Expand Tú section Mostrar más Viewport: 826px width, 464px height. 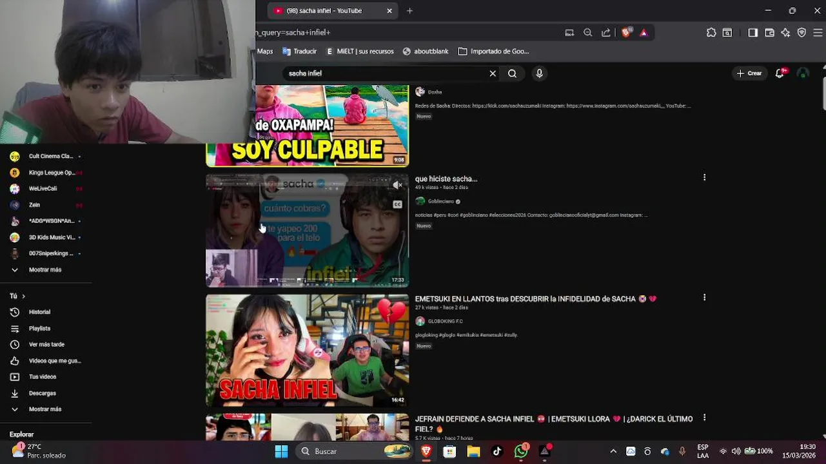pos(46,409)
